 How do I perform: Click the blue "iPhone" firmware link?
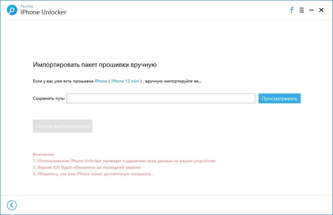point(101,81)
